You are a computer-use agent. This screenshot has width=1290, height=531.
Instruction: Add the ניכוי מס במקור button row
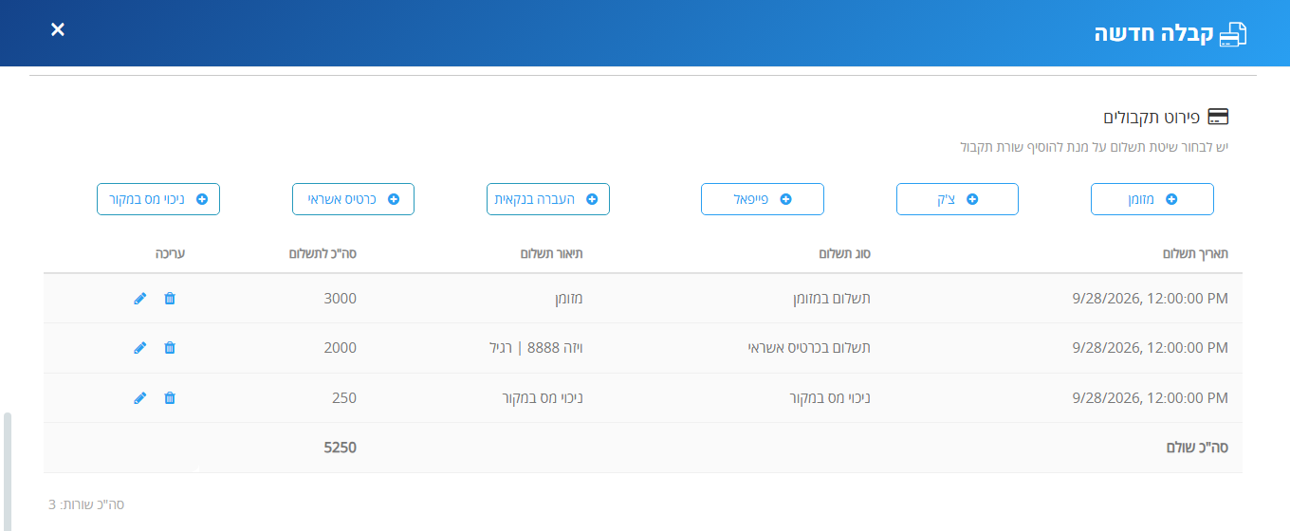click(158, 199)
